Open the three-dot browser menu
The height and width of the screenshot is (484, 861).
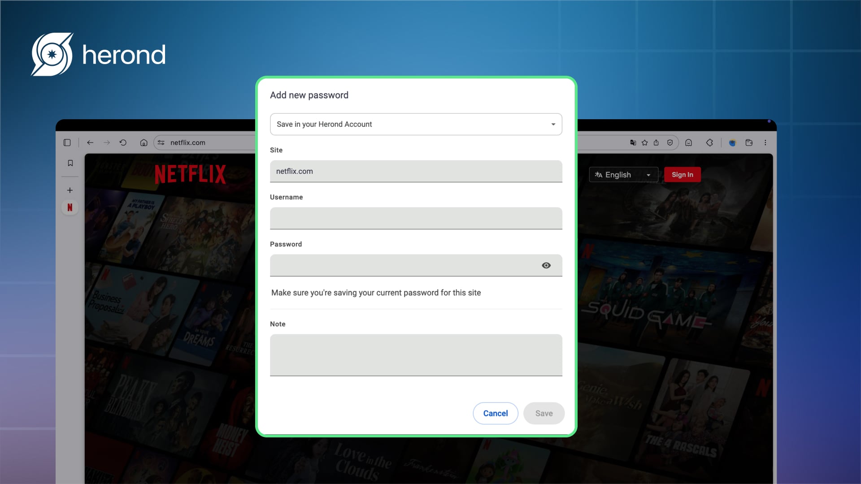765,143
